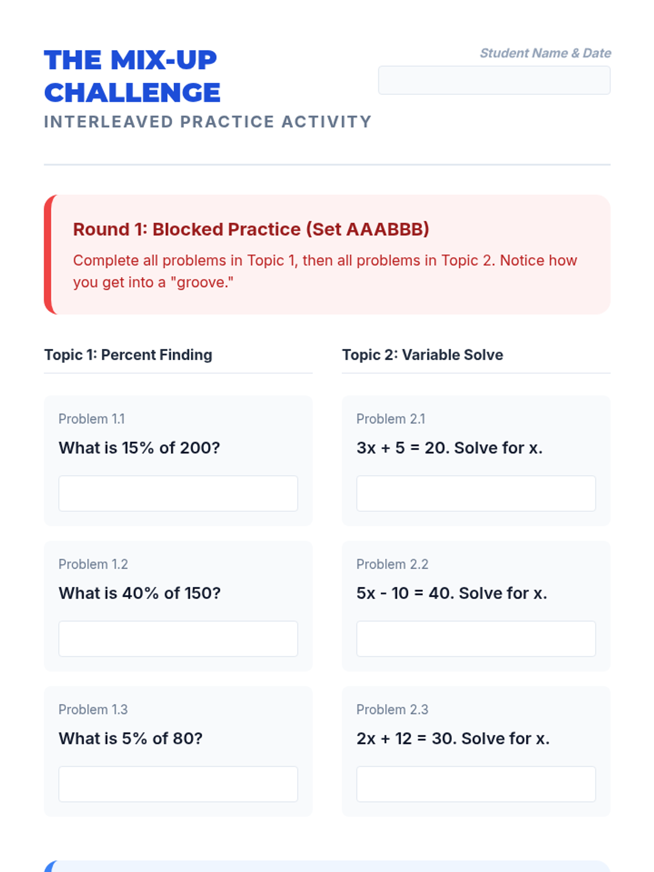Image resolution: width=654 pixels, height=872 pixels.
Task: Select the Topic 1: Percent Finding heading
Action: tap(128, 355)
